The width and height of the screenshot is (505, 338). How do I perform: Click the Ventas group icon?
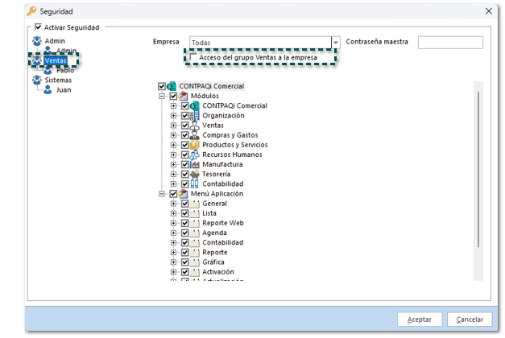click(x=37, y=60)
